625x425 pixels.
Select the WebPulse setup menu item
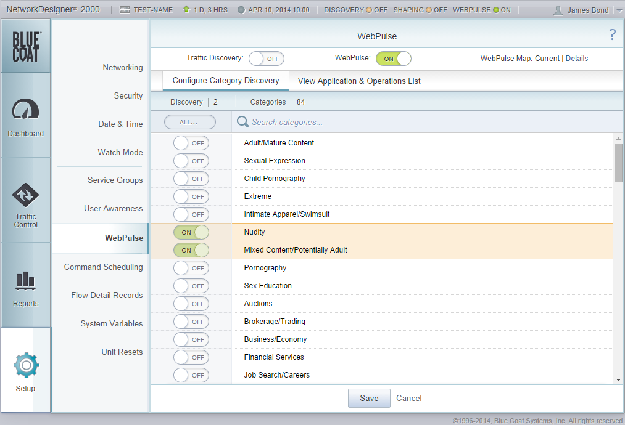(101, 238)
